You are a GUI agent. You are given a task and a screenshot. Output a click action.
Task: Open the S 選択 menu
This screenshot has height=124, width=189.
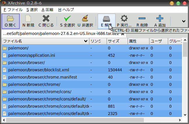point(32,10)
